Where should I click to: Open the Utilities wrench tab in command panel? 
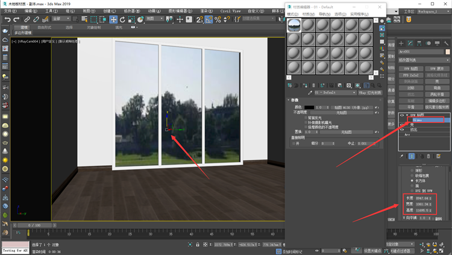(446, 43)
